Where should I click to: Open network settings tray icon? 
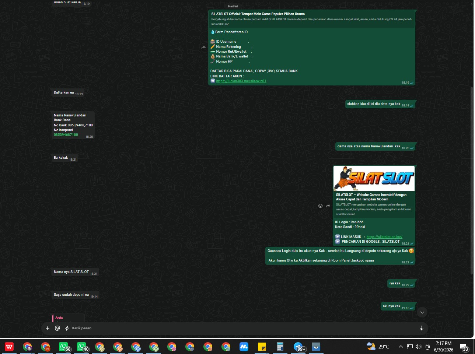pos(410,347)
